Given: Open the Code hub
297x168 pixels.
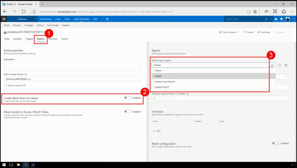Looking at the screenshot, I should 58,19.
